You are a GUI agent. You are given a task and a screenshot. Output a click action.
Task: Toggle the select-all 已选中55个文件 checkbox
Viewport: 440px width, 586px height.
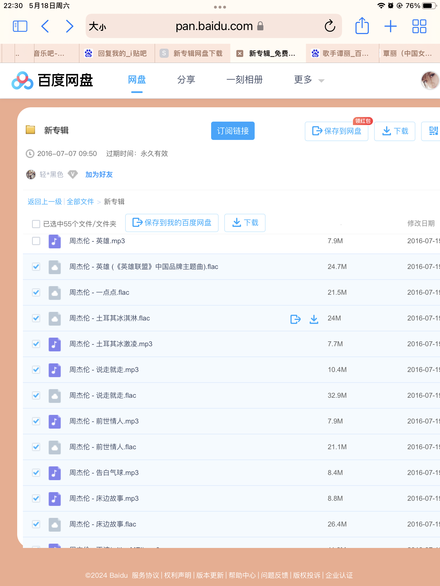36,224
